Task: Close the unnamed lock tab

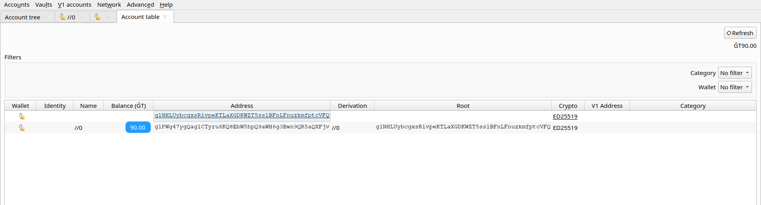Action: pos(107,17)
